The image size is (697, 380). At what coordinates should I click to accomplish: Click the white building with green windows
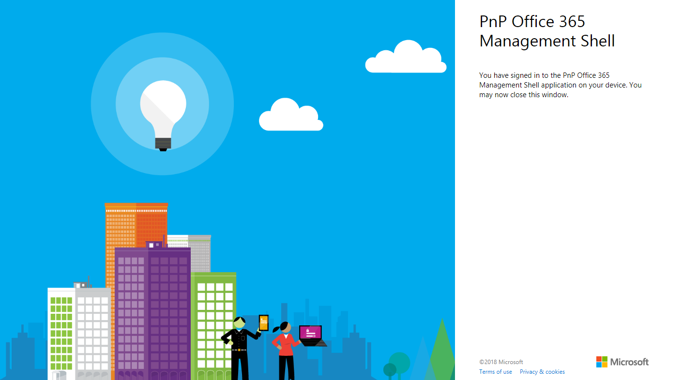[61, 329]
